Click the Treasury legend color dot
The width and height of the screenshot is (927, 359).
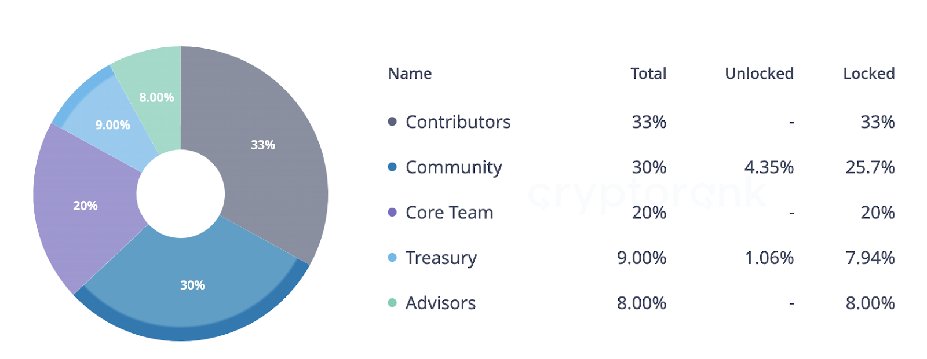392,258
